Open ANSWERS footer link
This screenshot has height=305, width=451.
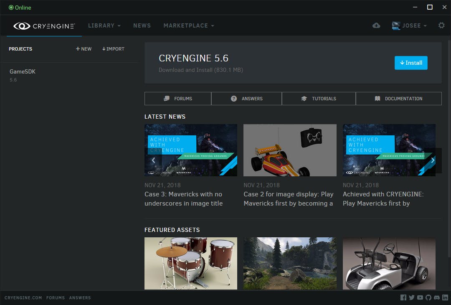80,298
